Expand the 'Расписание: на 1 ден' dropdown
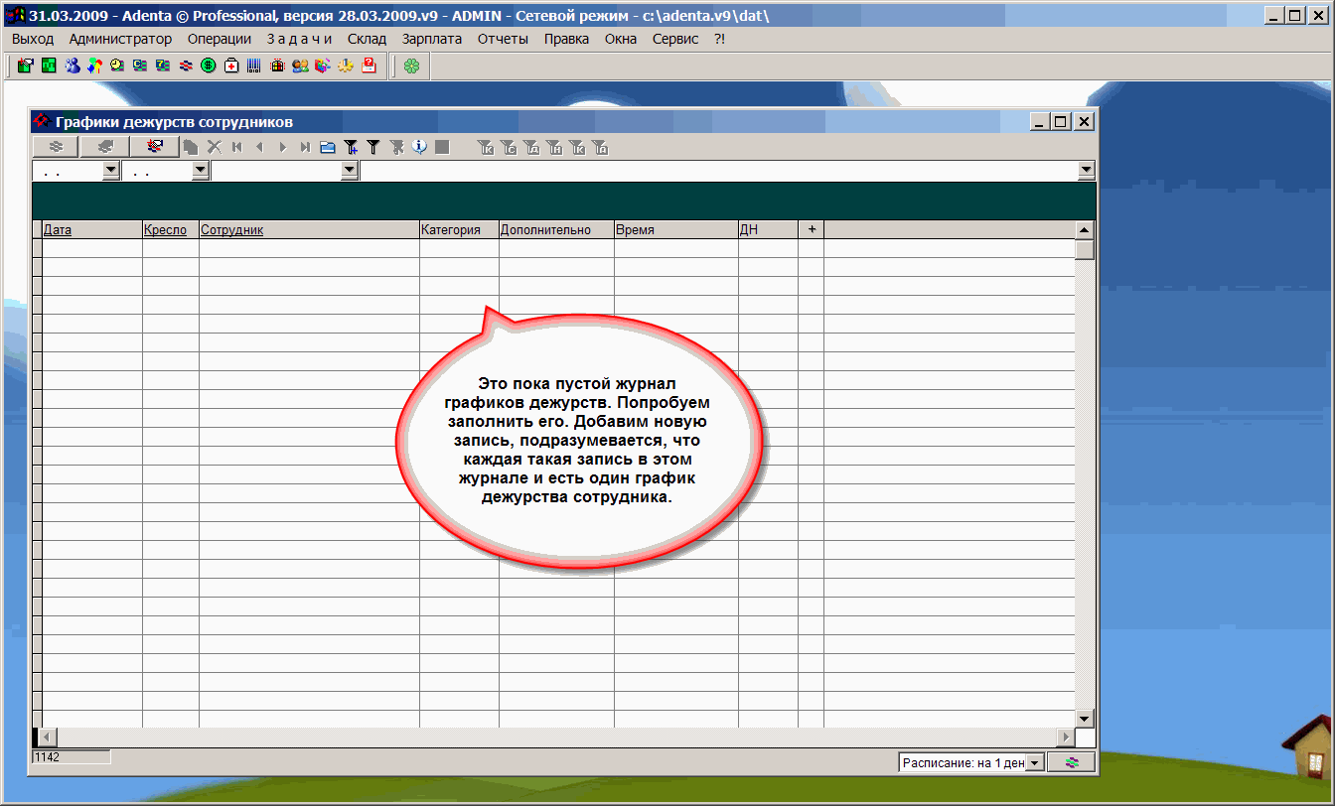1335x806 pixels. 1034,762
